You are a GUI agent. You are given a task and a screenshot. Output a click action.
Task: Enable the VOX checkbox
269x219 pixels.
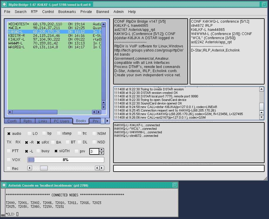(x=9, y=160)
